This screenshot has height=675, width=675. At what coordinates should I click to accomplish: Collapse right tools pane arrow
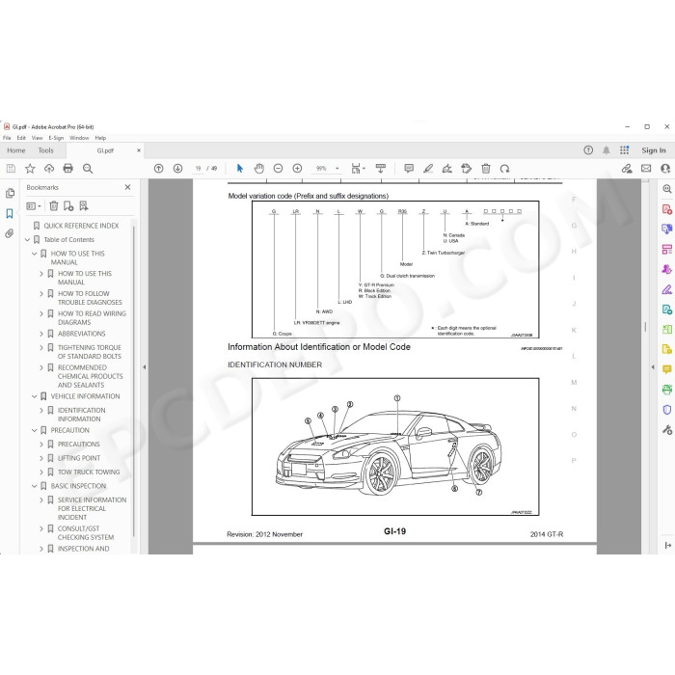pyautogui.click(x=653, y=367)
